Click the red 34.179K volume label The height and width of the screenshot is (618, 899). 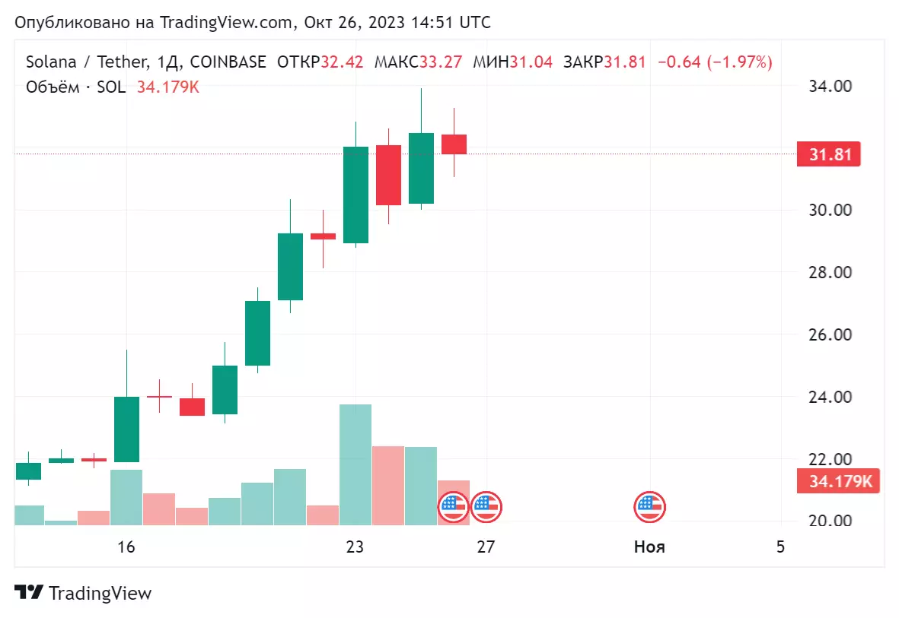coord(838,480)
